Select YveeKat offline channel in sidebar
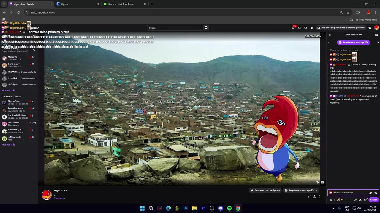This screenshot has width=380, height=213. tap(19, 78)
